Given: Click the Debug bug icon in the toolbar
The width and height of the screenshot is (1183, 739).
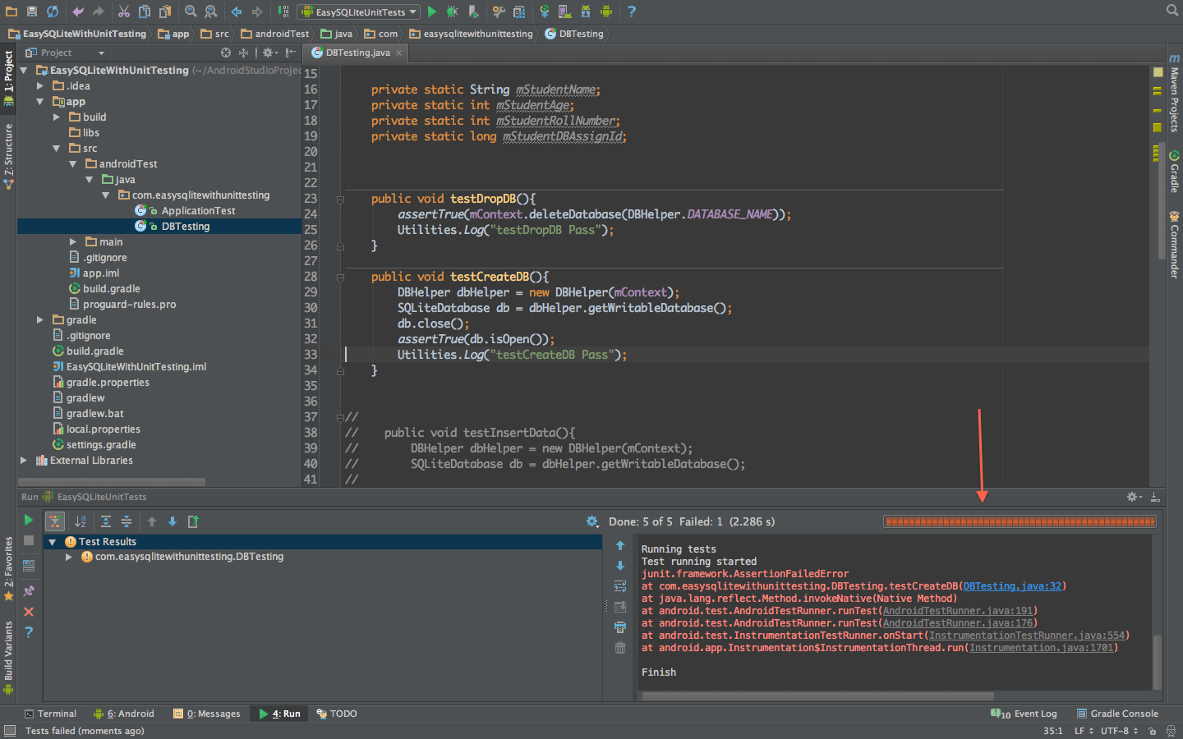Looking at the screenshot, I should click(x=453, y=11).
